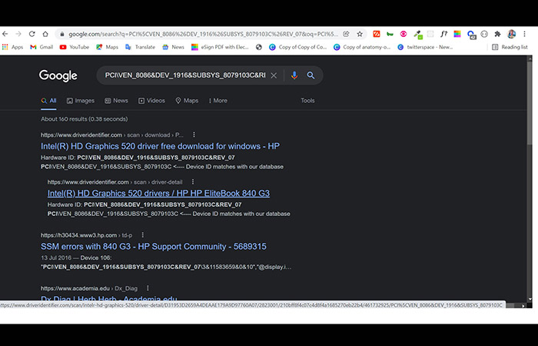Open the Maps bookmark in bookmarks bar
This screenshot has width=538, height=346.
pyautogui.click(x=107, y=47)
